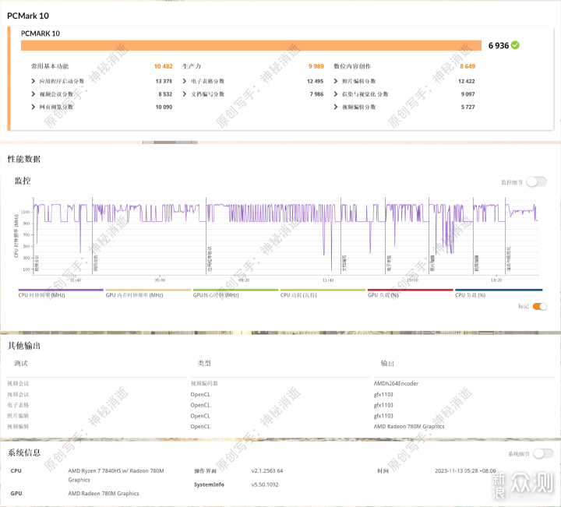Image resolution: width=561 pixels, height=507 pixels.
Task: Click the 照片编辑 test name in the output table
Action: coord(18,416)
